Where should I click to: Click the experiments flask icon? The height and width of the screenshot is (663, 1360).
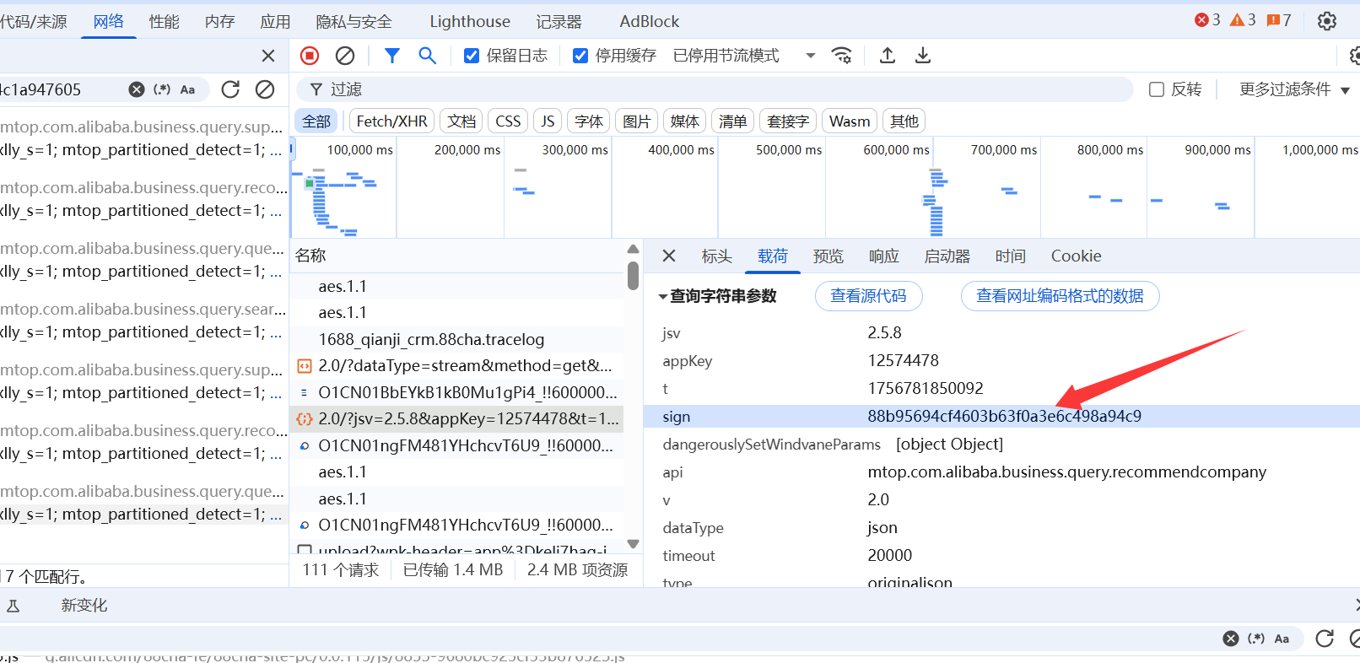[x=13, y=606]
